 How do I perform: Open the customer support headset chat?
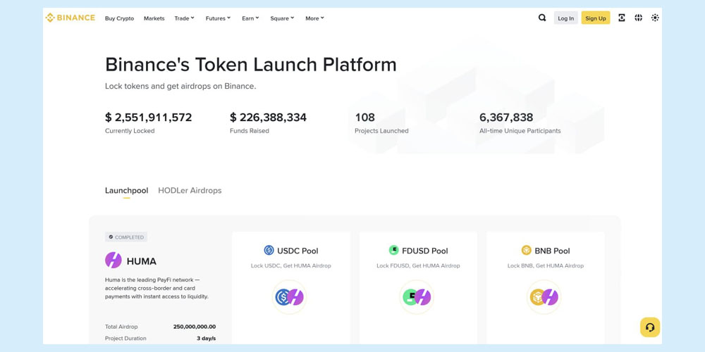[650, 327]
